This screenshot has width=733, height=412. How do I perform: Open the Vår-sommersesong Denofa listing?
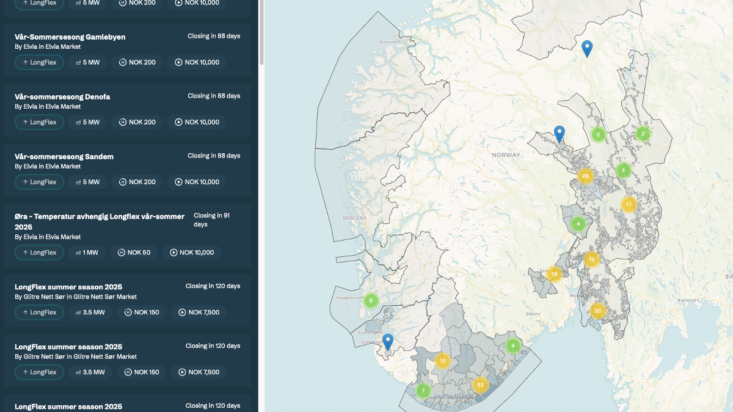click(62, 96)
